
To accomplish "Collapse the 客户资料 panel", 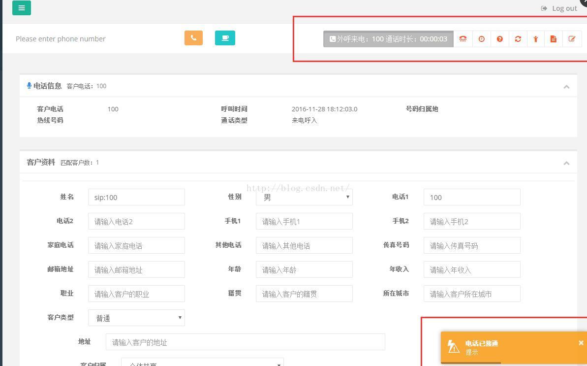I will [566, 163].
